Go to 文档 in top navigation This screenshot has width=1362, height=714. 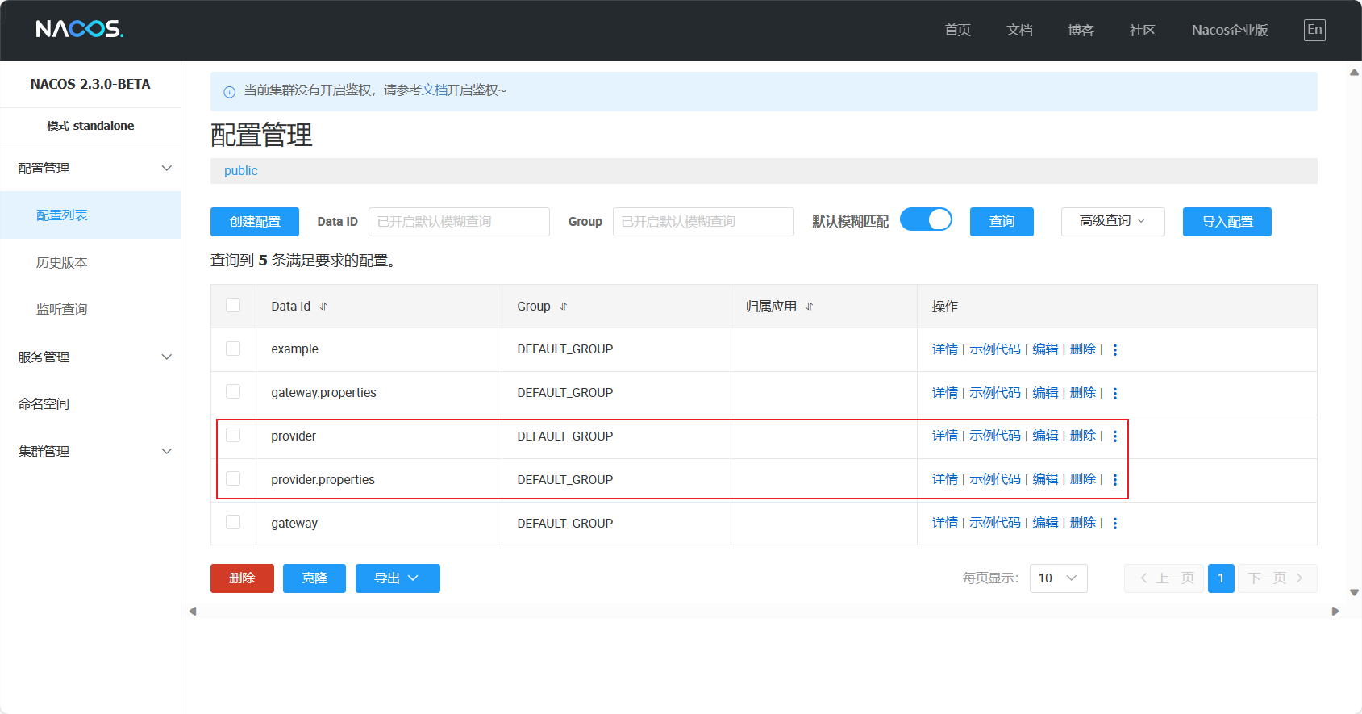(1019, 31)
